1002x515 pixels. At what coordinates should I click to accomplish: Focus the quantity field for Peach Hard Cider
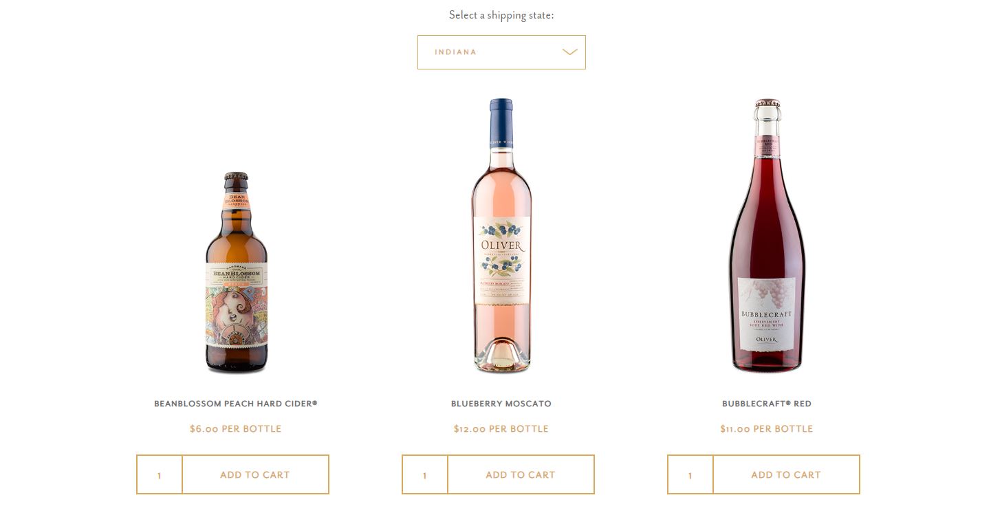pos(160,474)
